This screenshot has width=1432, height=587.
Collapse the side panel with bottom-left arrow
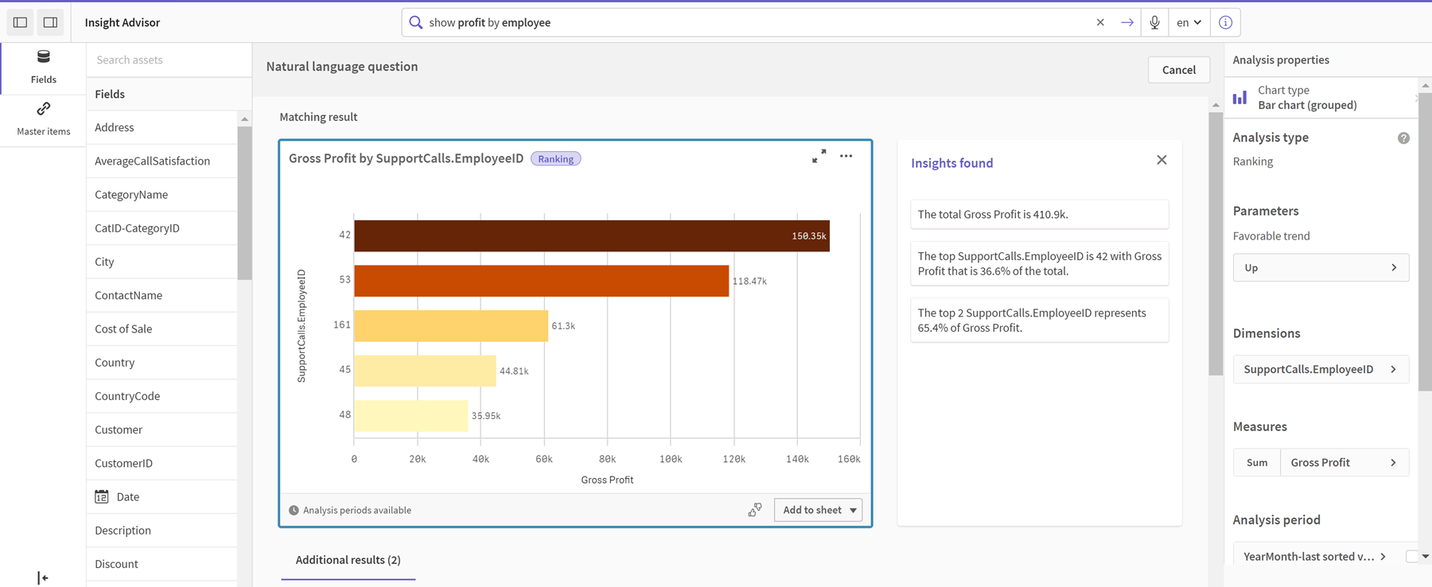coord(43,577)
